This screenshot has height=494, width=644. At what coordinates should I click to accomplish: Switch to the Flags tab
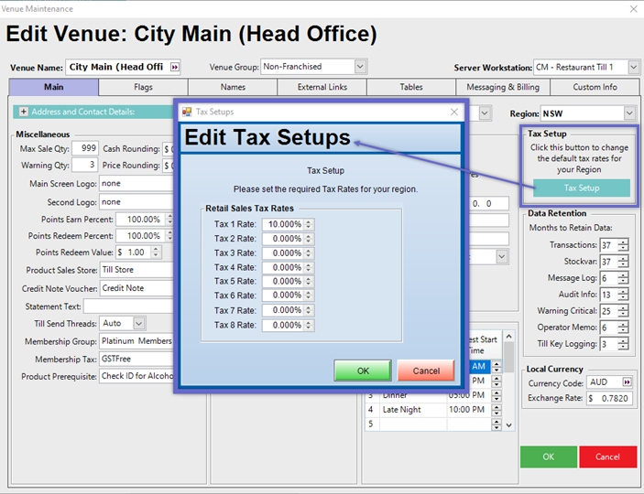point(143,88)
